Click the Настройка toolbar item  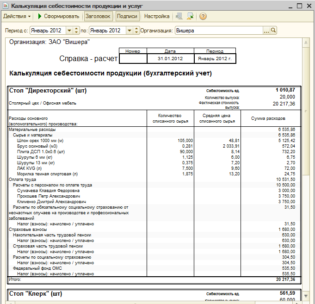[x=157, y=16]
